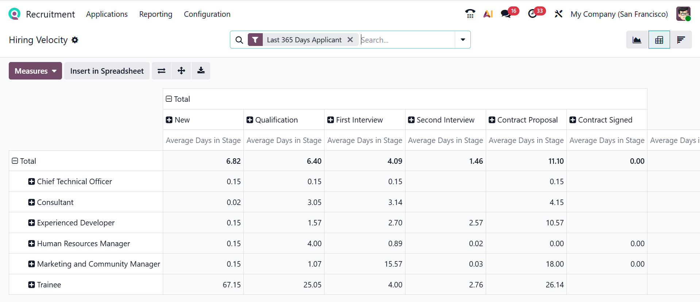The height and width of the screenshot is (302, 700).
Task: Click the VoIP phone icon
Action: 470,14
